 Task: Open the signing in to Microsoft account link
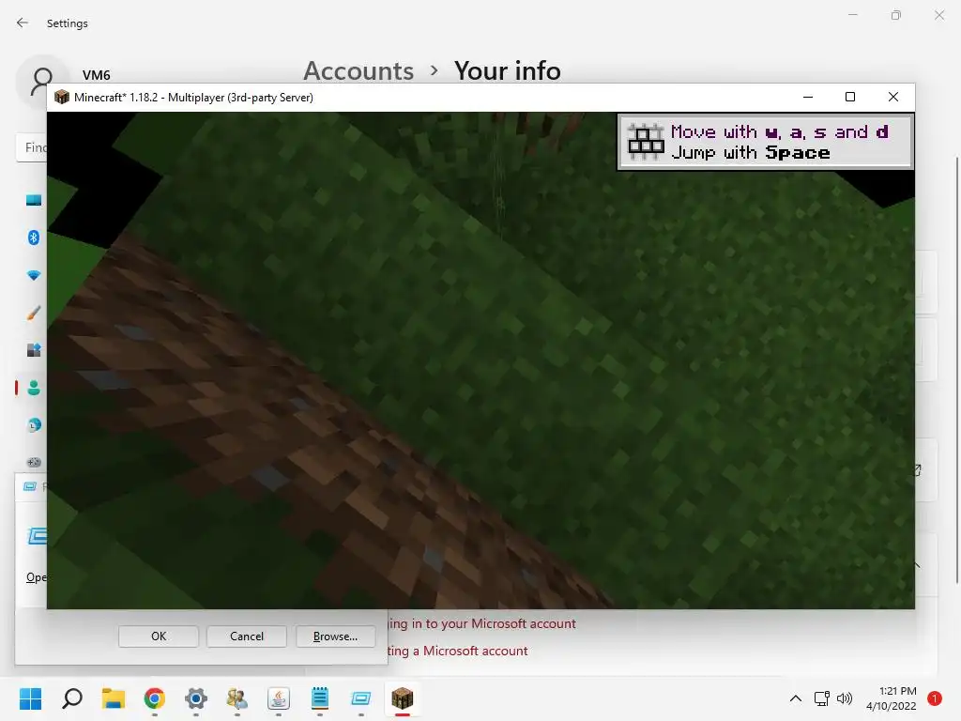click(481, 623)
